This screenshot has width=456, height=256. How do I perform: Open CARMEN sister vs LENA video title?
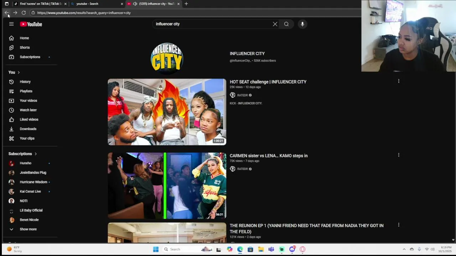pyautogui.click(x=269, y=156)
